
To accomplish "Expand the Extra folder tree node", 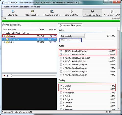I will click(4, 42).
